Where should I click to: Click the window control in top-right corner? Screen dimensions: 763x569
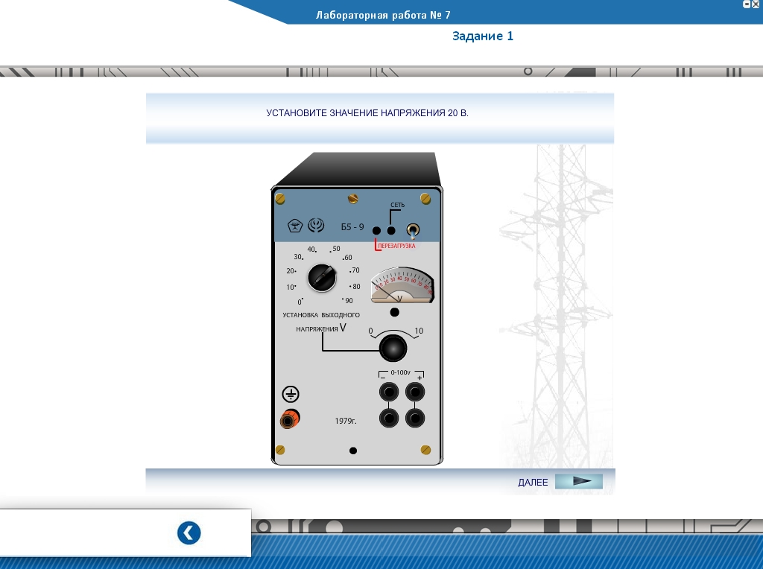tap(746, 4)
